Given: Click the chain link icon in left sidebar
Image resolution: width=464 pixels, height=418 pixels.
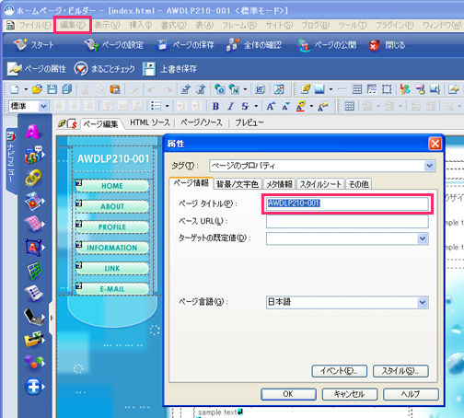Looking at the screenshot, I should click(x=33, y=178).
